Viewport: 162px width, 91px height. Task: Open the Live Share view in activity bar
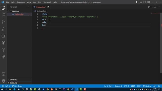pos(3,57)
